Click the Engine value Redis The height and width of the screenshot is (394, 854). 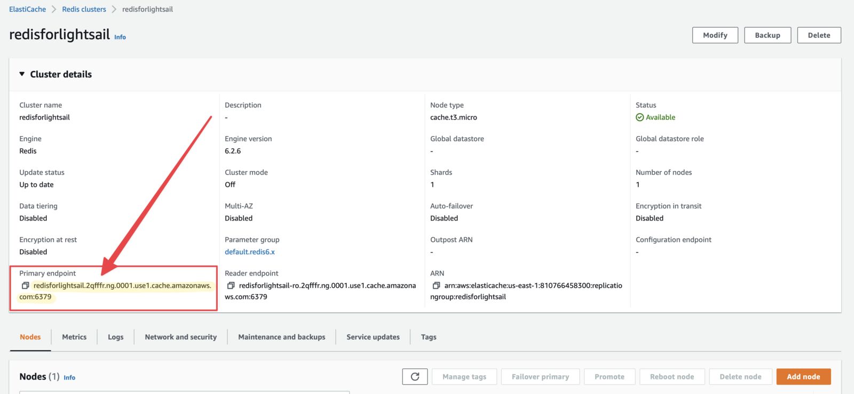[x=28, y=151]
